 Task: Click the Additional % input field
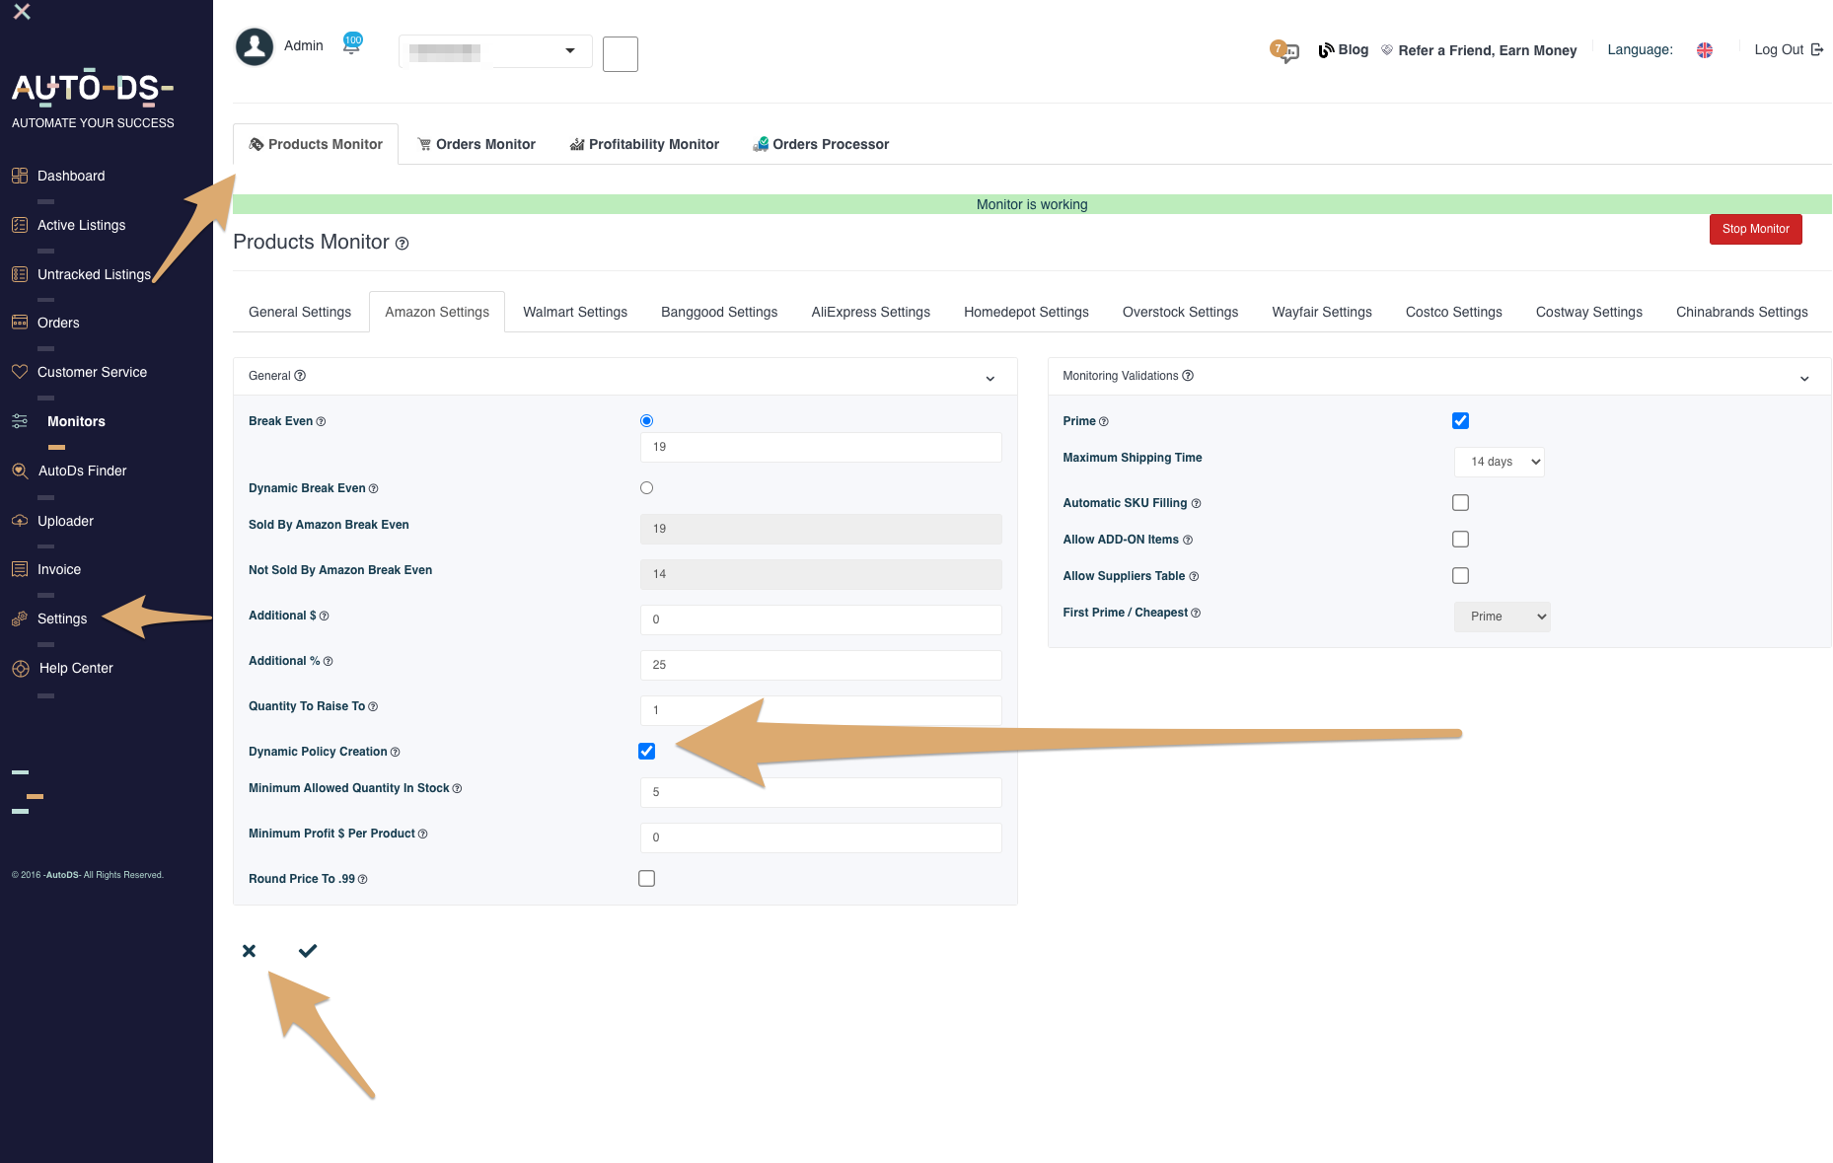pyautogui.click(x=821, y=665)
